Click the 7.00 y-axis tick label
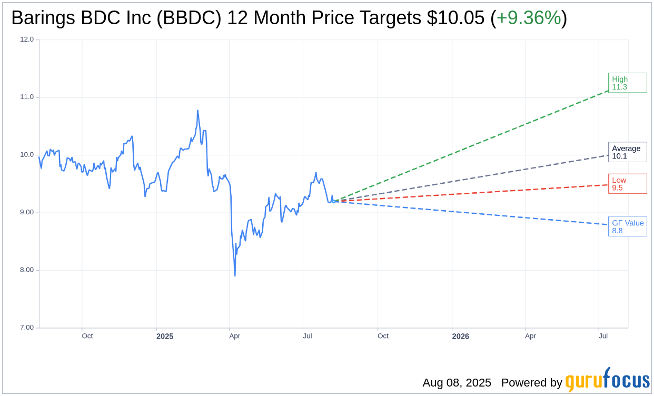The height and width of the screenshot is (396, 654). point(27,328)
